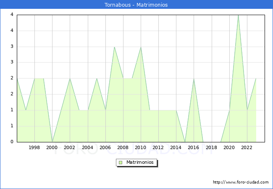Click the 2008 x-axis label
Viewport: 273px width, 189px height.
coord(123,147)
